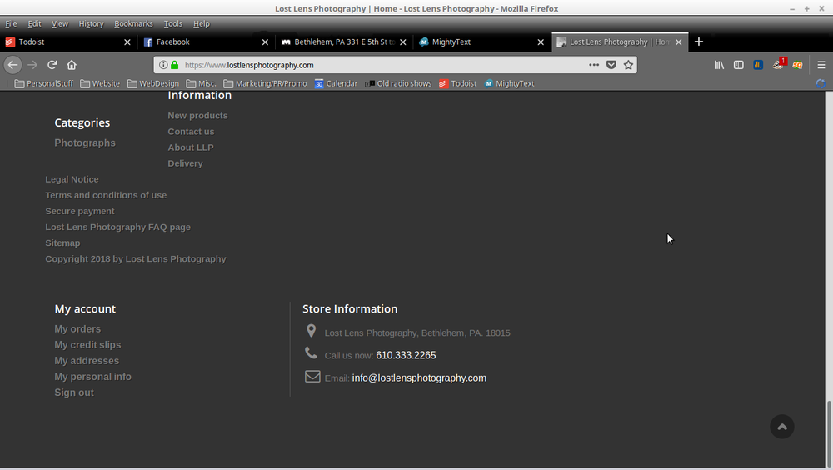Open the Todoist bookmark in bookmarks bar

coord(457,83)
